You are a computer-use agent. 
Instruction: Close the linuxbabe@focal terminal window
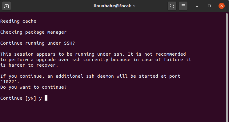221,6
